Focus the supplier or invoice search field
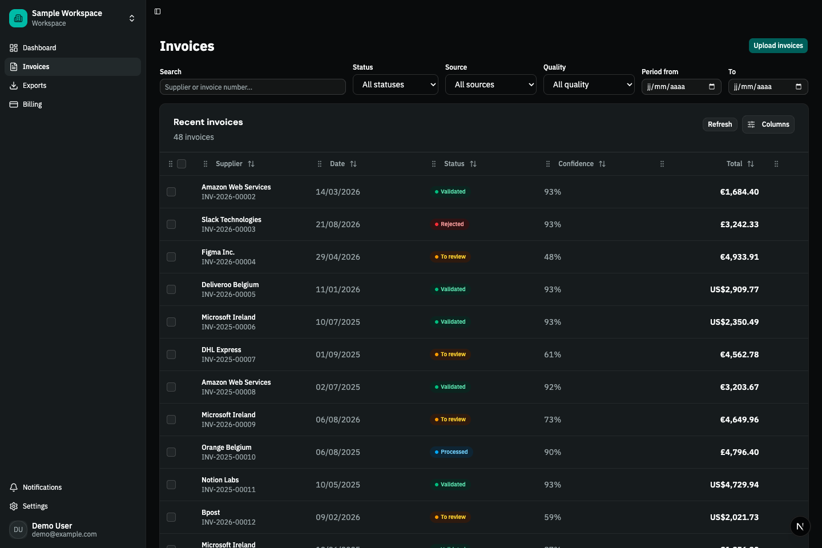822x548 pixels. [253, 87]
